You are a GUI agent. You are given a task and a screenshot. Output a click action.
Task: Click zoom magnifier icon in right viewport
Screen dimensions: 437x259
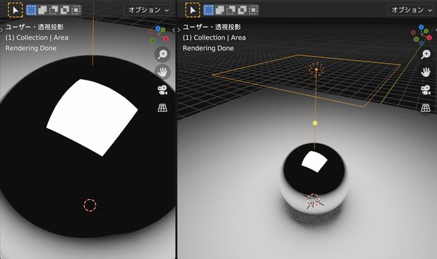426,54
